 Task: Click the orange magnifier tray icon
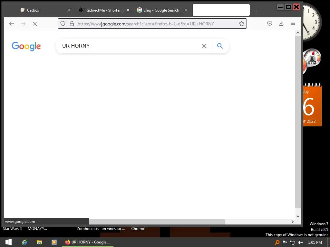point(277,242)
